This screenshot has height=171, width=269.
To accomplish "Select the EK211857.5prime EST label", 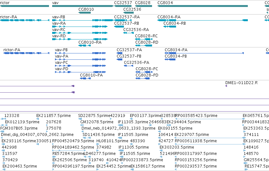I will pyautogui.click(x=53, y=116).
